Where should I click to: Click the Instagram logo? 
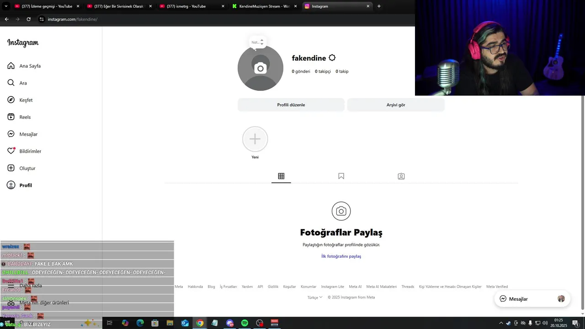[x=23, y=42]
